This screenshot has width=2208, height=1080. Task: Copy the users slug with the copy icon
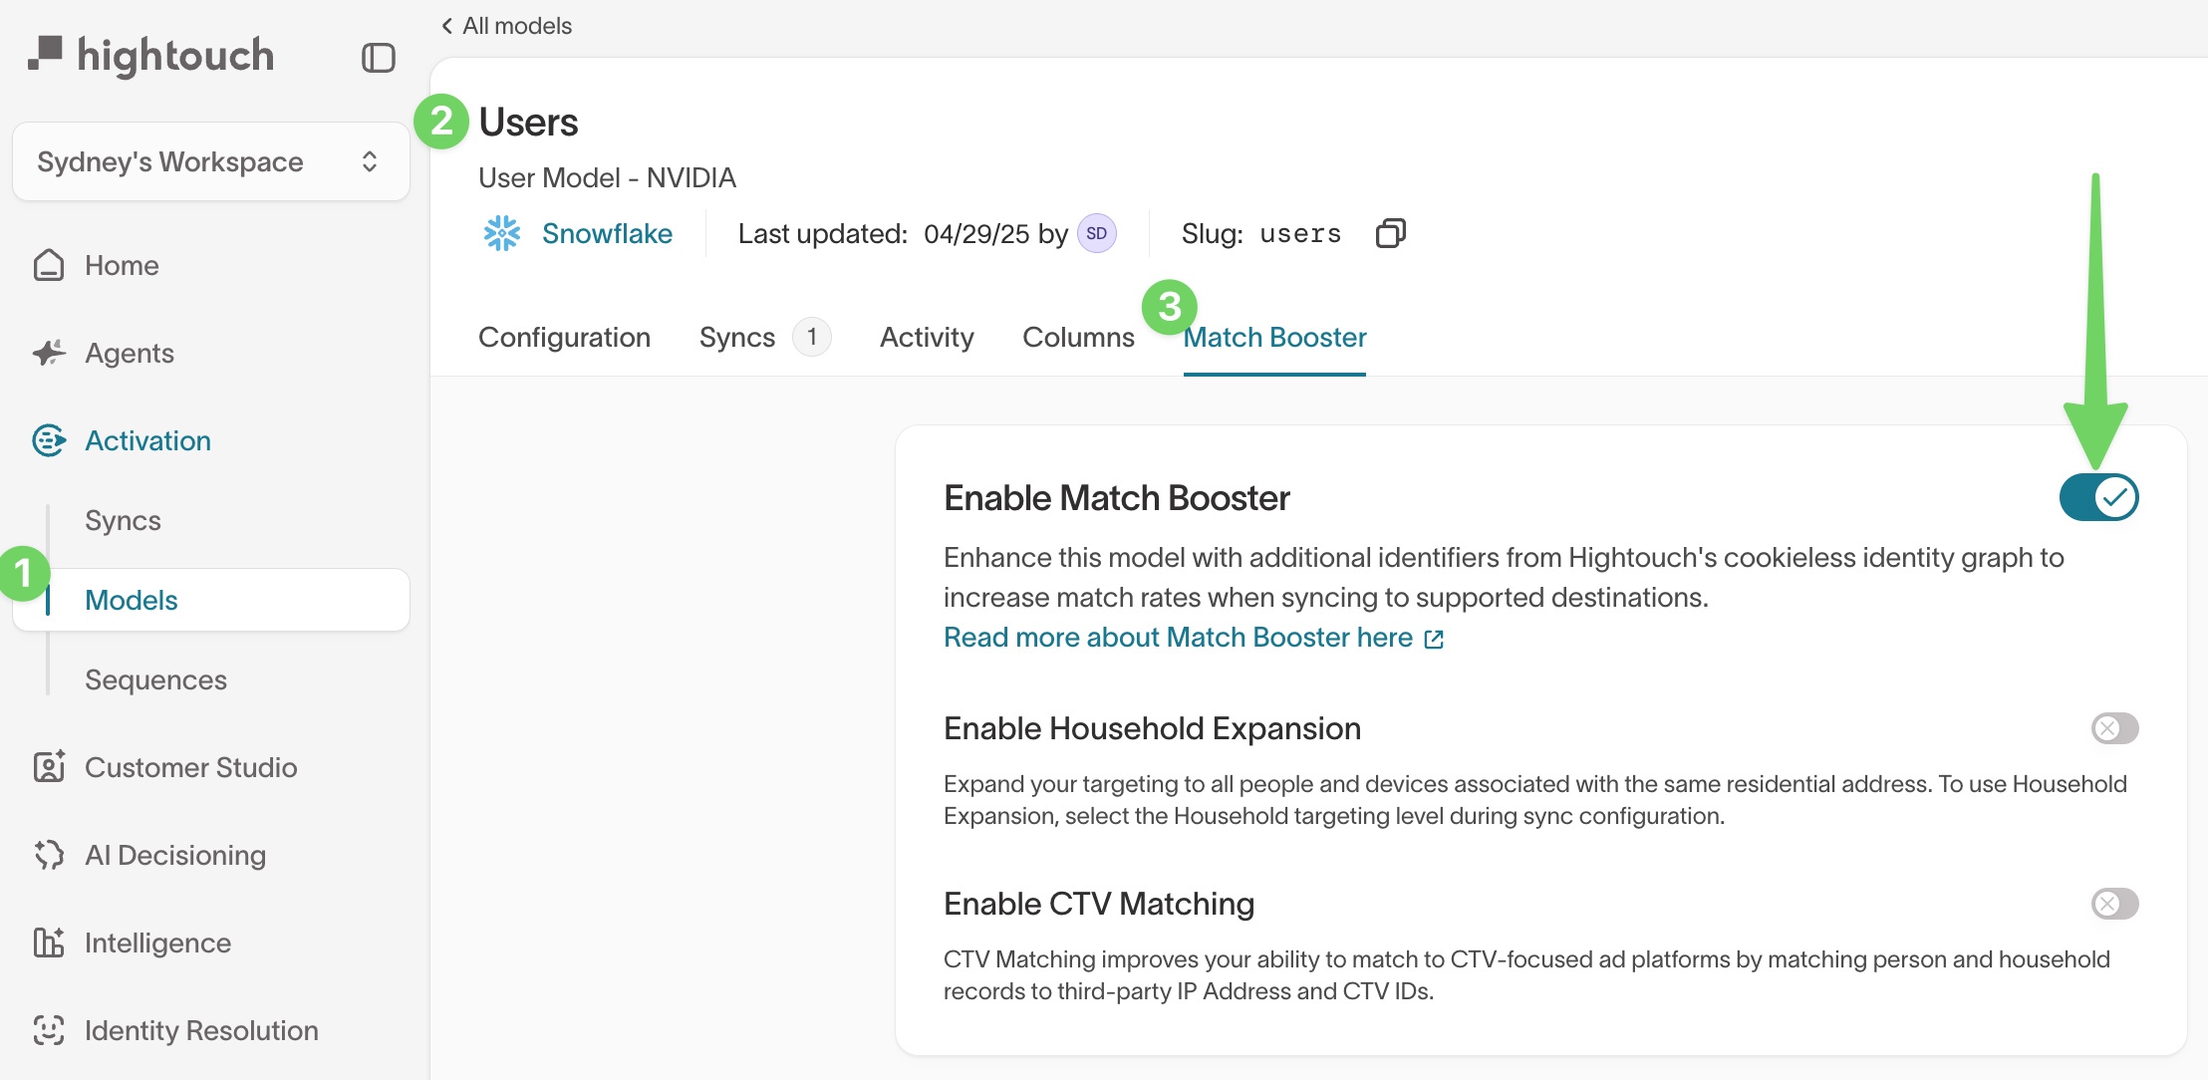click(1390, 233)
